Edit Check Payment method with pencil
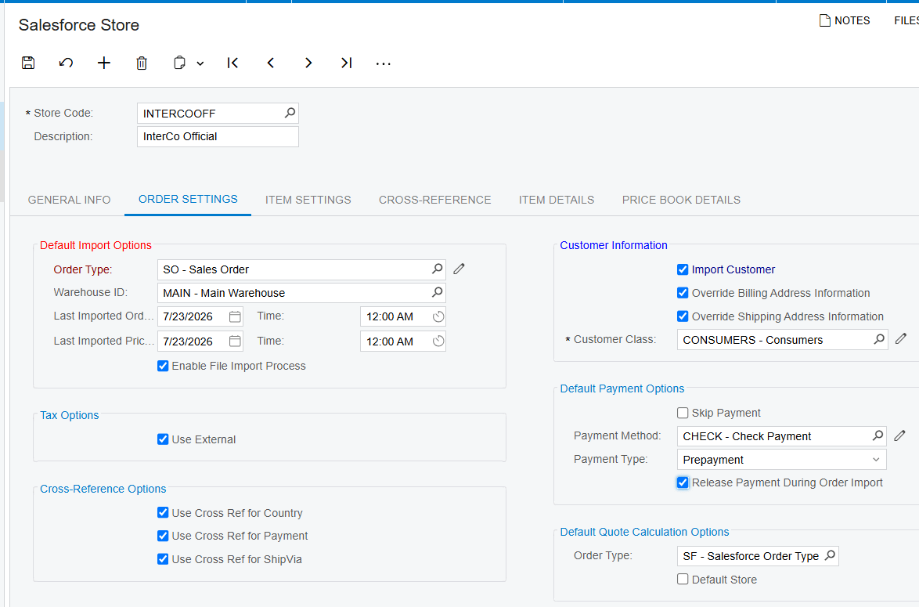The height and width of the screenshot is (607, 919). tap(900, 435)
